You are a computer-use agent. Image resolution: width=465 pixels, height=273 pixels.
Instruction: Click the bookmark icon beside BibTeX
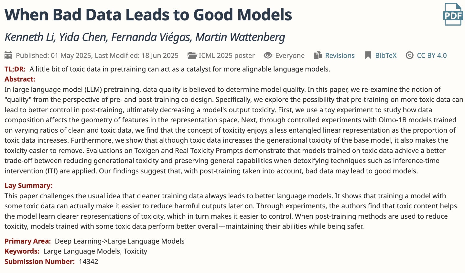368,56
